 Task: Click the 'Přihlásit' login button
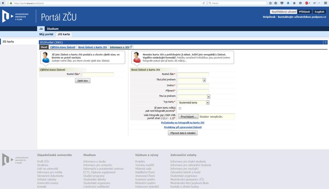coord(305,12)
